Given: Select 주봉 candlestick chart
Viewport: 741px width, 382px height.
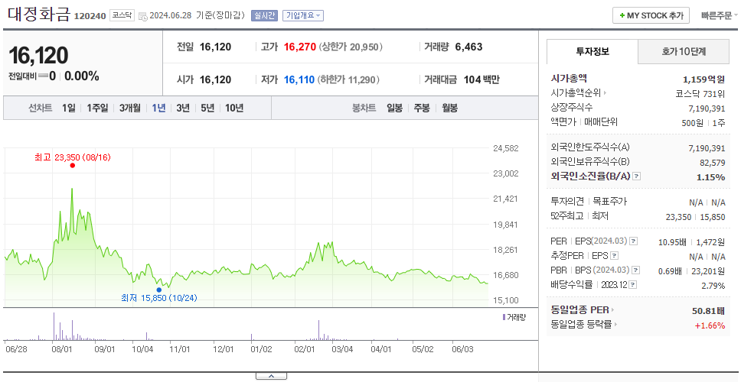Looking at the screenshot, I should pos(422,108).
